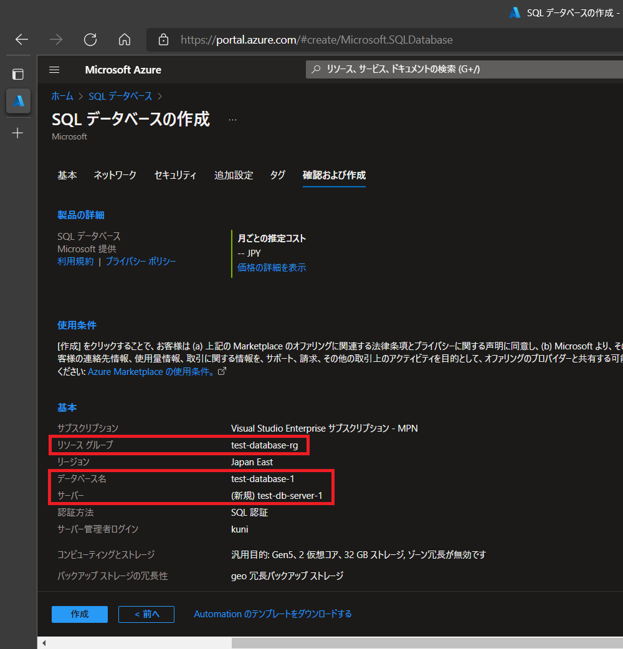
Task: Click the サーバー管理者ログイン label
Action: [98, 529]
